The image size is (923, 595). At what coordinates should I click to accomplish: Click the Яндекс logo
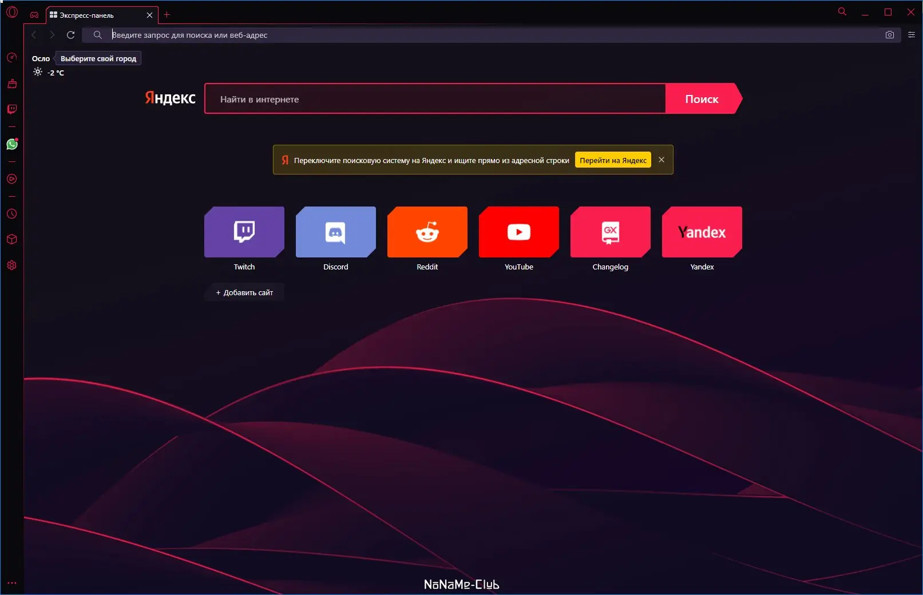pyautogui.click(x=170, y=98)
